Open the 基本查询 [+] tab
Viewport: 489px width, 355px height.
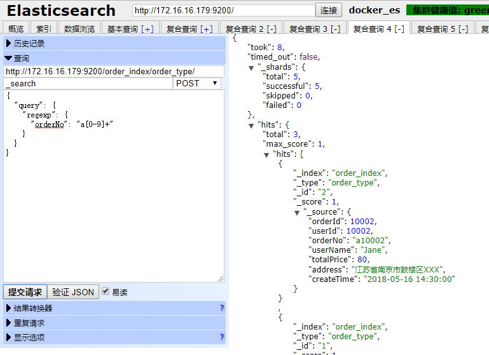(x=130, y=29)
